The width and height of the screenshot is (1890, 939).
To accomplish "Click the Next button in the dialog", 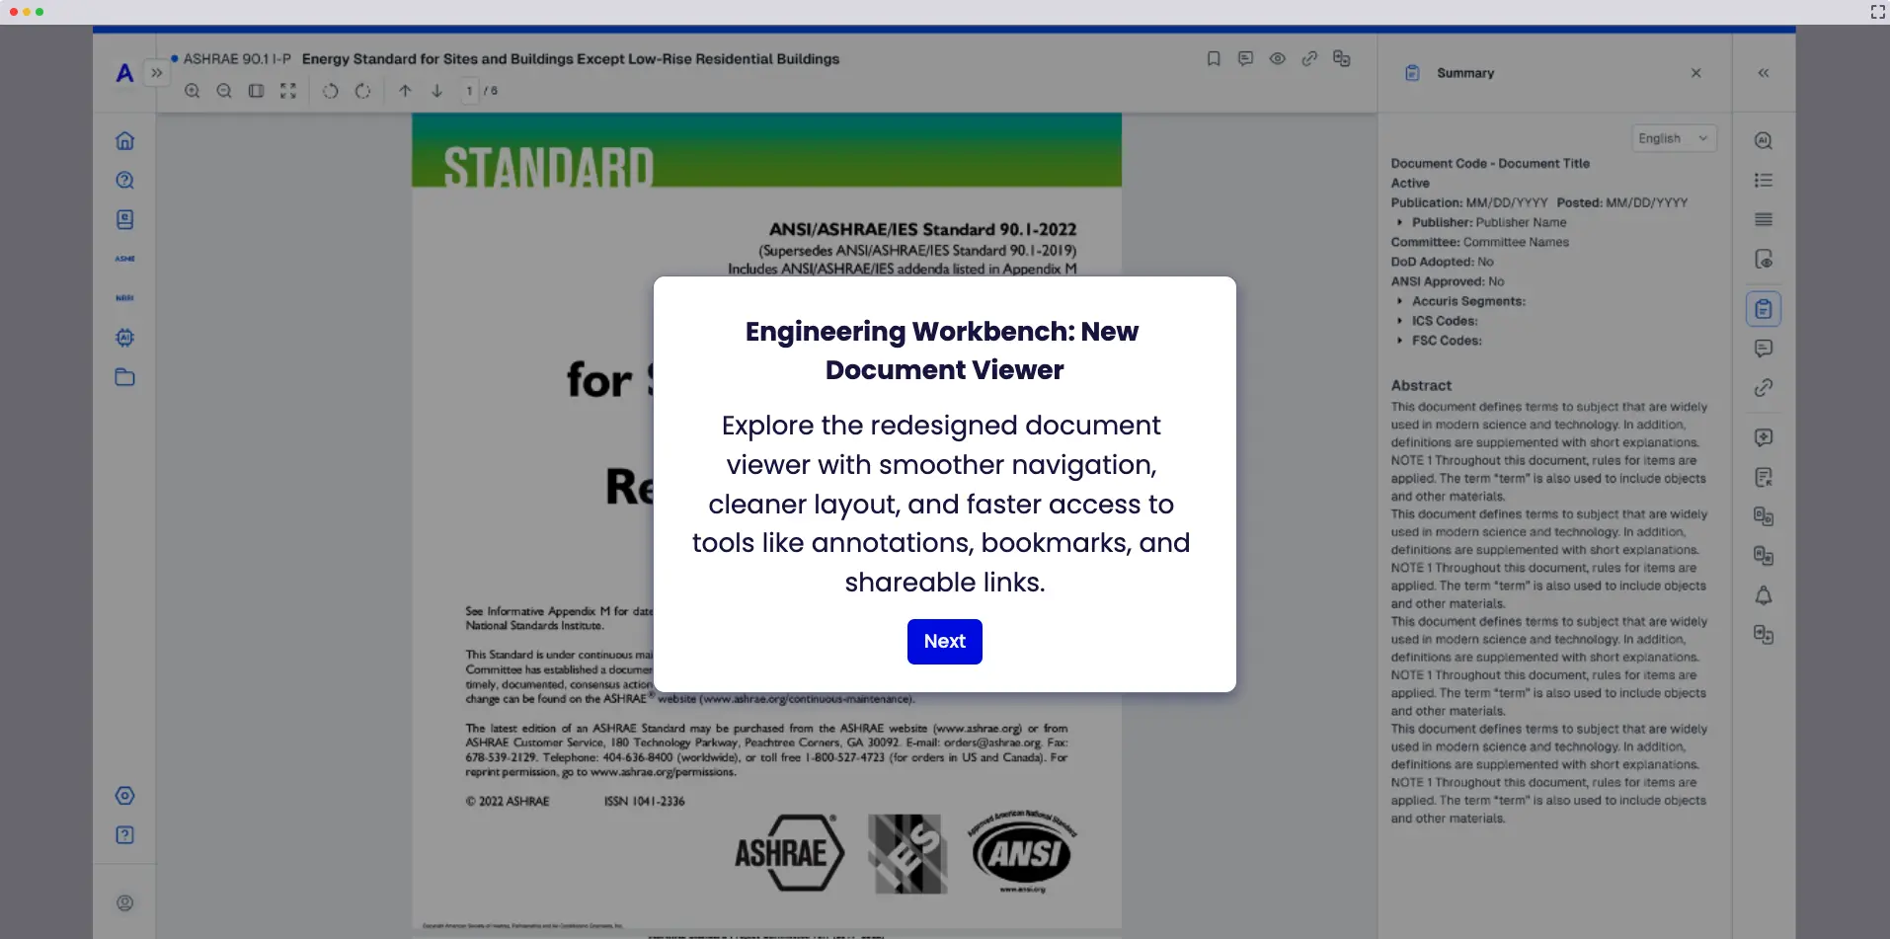I will click(944, 641).
